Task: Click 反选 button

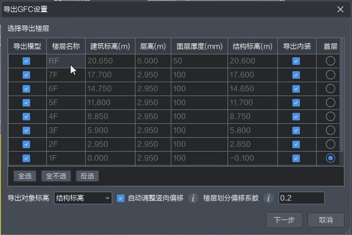Action: [x=87, y=176]
